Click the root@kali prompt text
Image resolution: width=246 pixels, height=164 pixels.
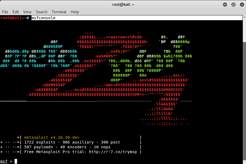click(x=15, y=18)
